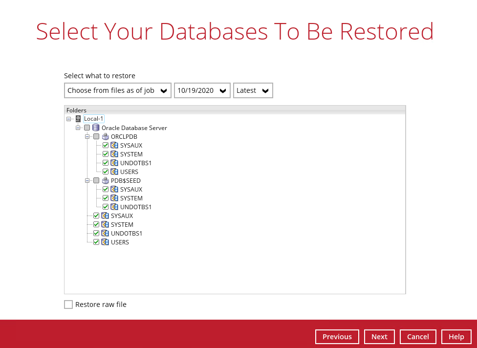Proceed with the Next button

379,337
